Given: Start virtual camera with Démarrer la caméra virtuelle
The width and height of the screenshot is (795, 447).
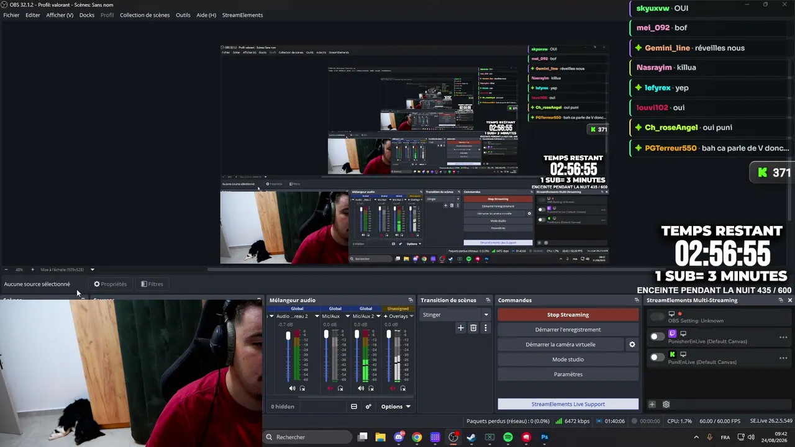Looking at the screenshot, I should pos(561,345).
